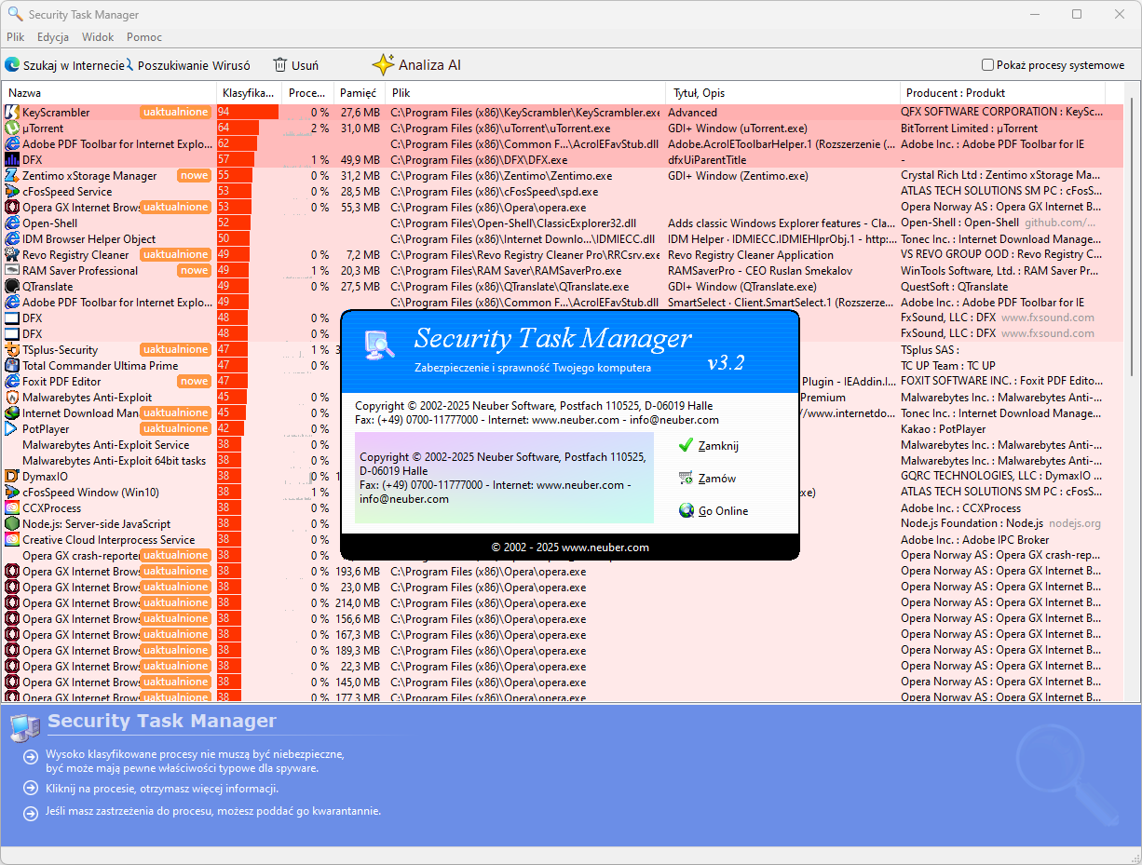Screen dimensions: 1142x865
Task: Click the TSplus-Security icon
Action: tap(12, 350)
